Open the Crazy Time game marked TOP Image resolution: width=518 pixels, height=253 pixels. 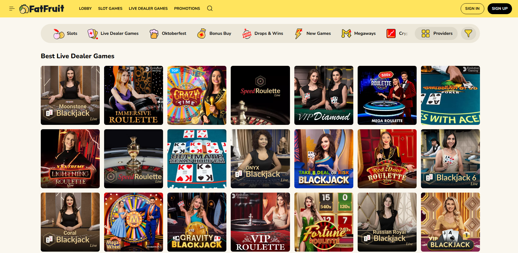click(197, 95)
